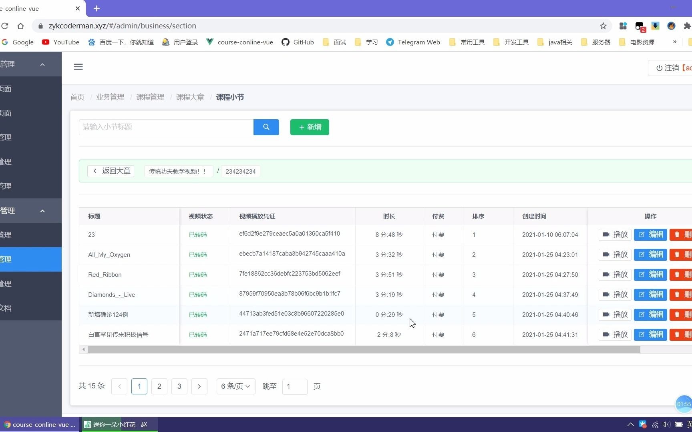
Task: Open the YouTube bookmark
Action: [61, 42]
